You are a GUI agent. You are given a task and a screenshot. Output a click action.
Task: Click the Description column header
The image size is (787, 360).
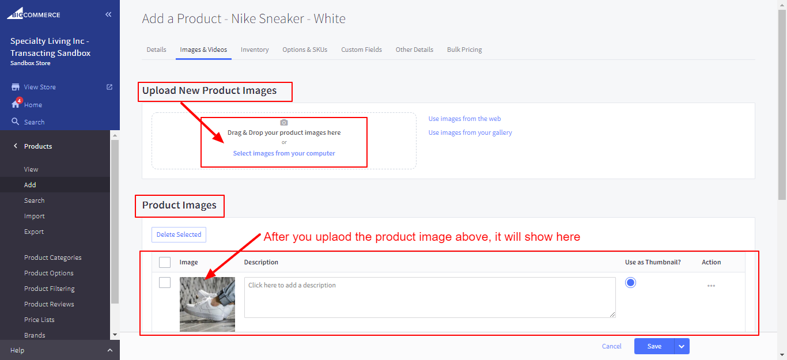click(261, 262)
